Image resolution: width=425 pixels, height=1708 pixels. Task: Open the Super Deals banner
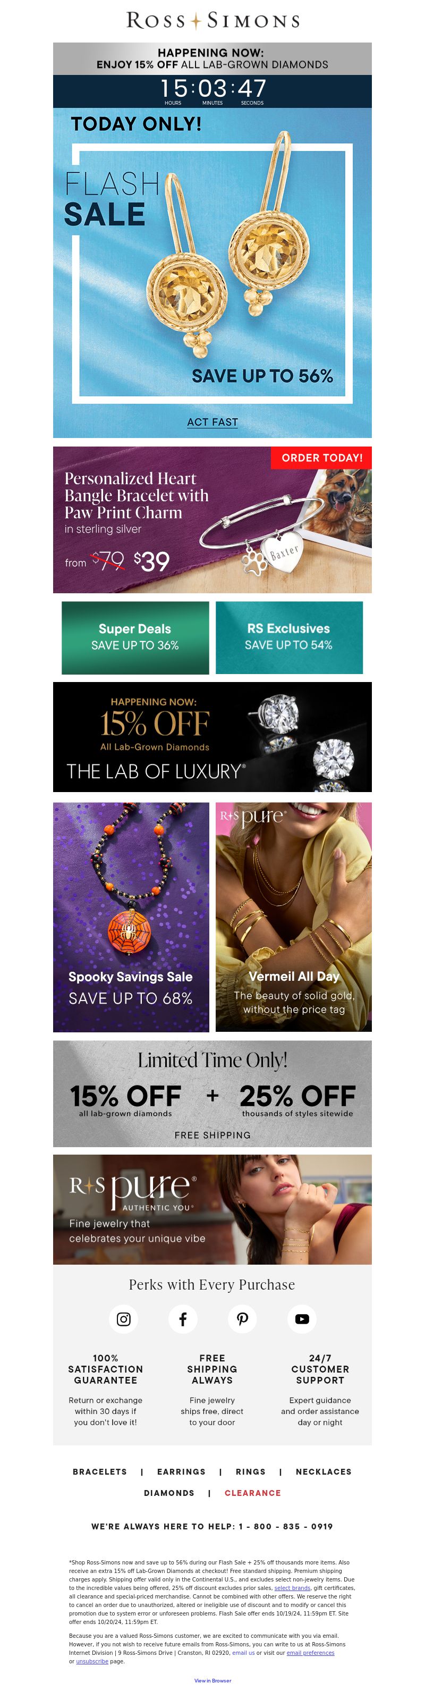click(135, 637)
